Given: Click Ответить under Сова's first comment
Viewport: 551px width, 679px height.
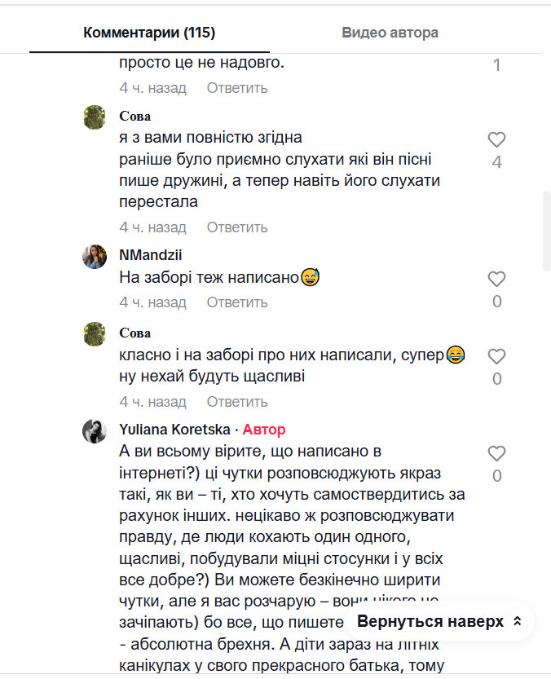Looking at the screenshot, I should click(x=236, y=227).
